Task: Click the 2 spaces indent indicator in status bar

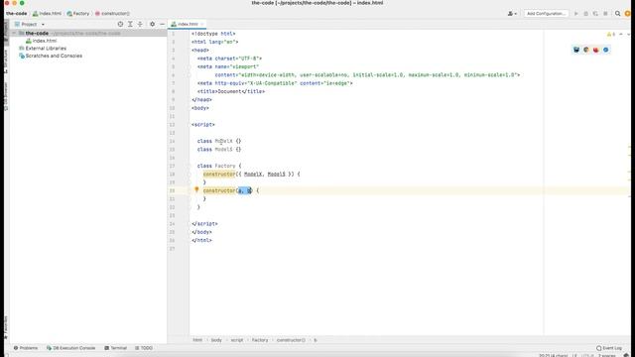Action: (x=607, y=355)
